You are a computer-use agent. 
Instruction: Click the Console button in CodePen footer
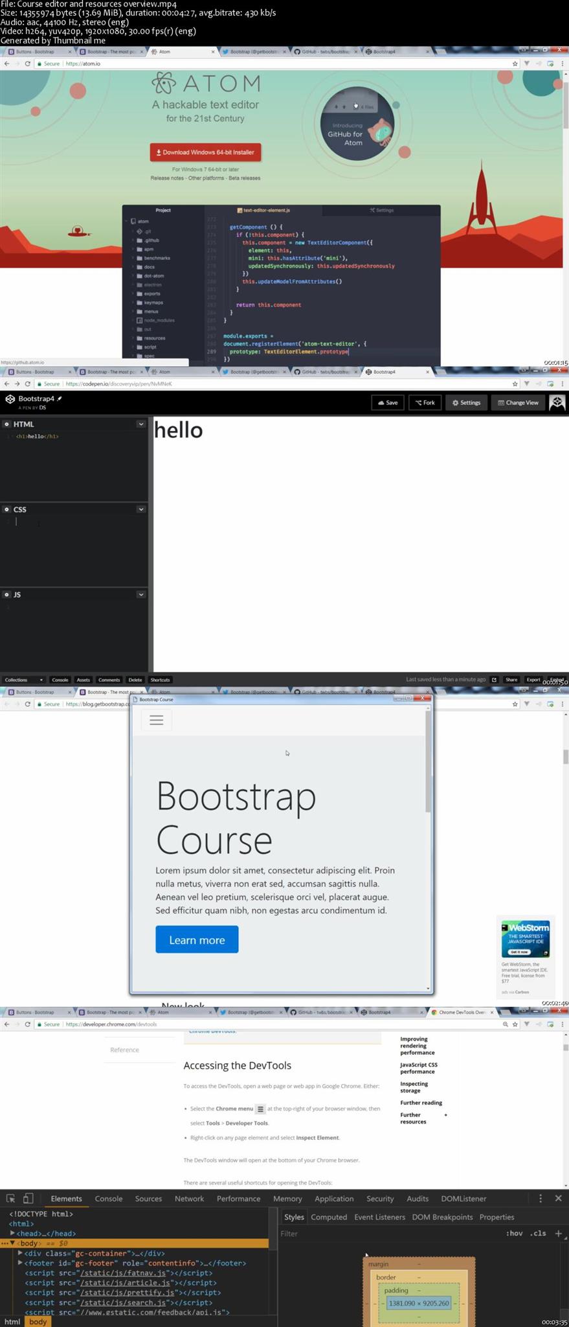click(60, 680)
